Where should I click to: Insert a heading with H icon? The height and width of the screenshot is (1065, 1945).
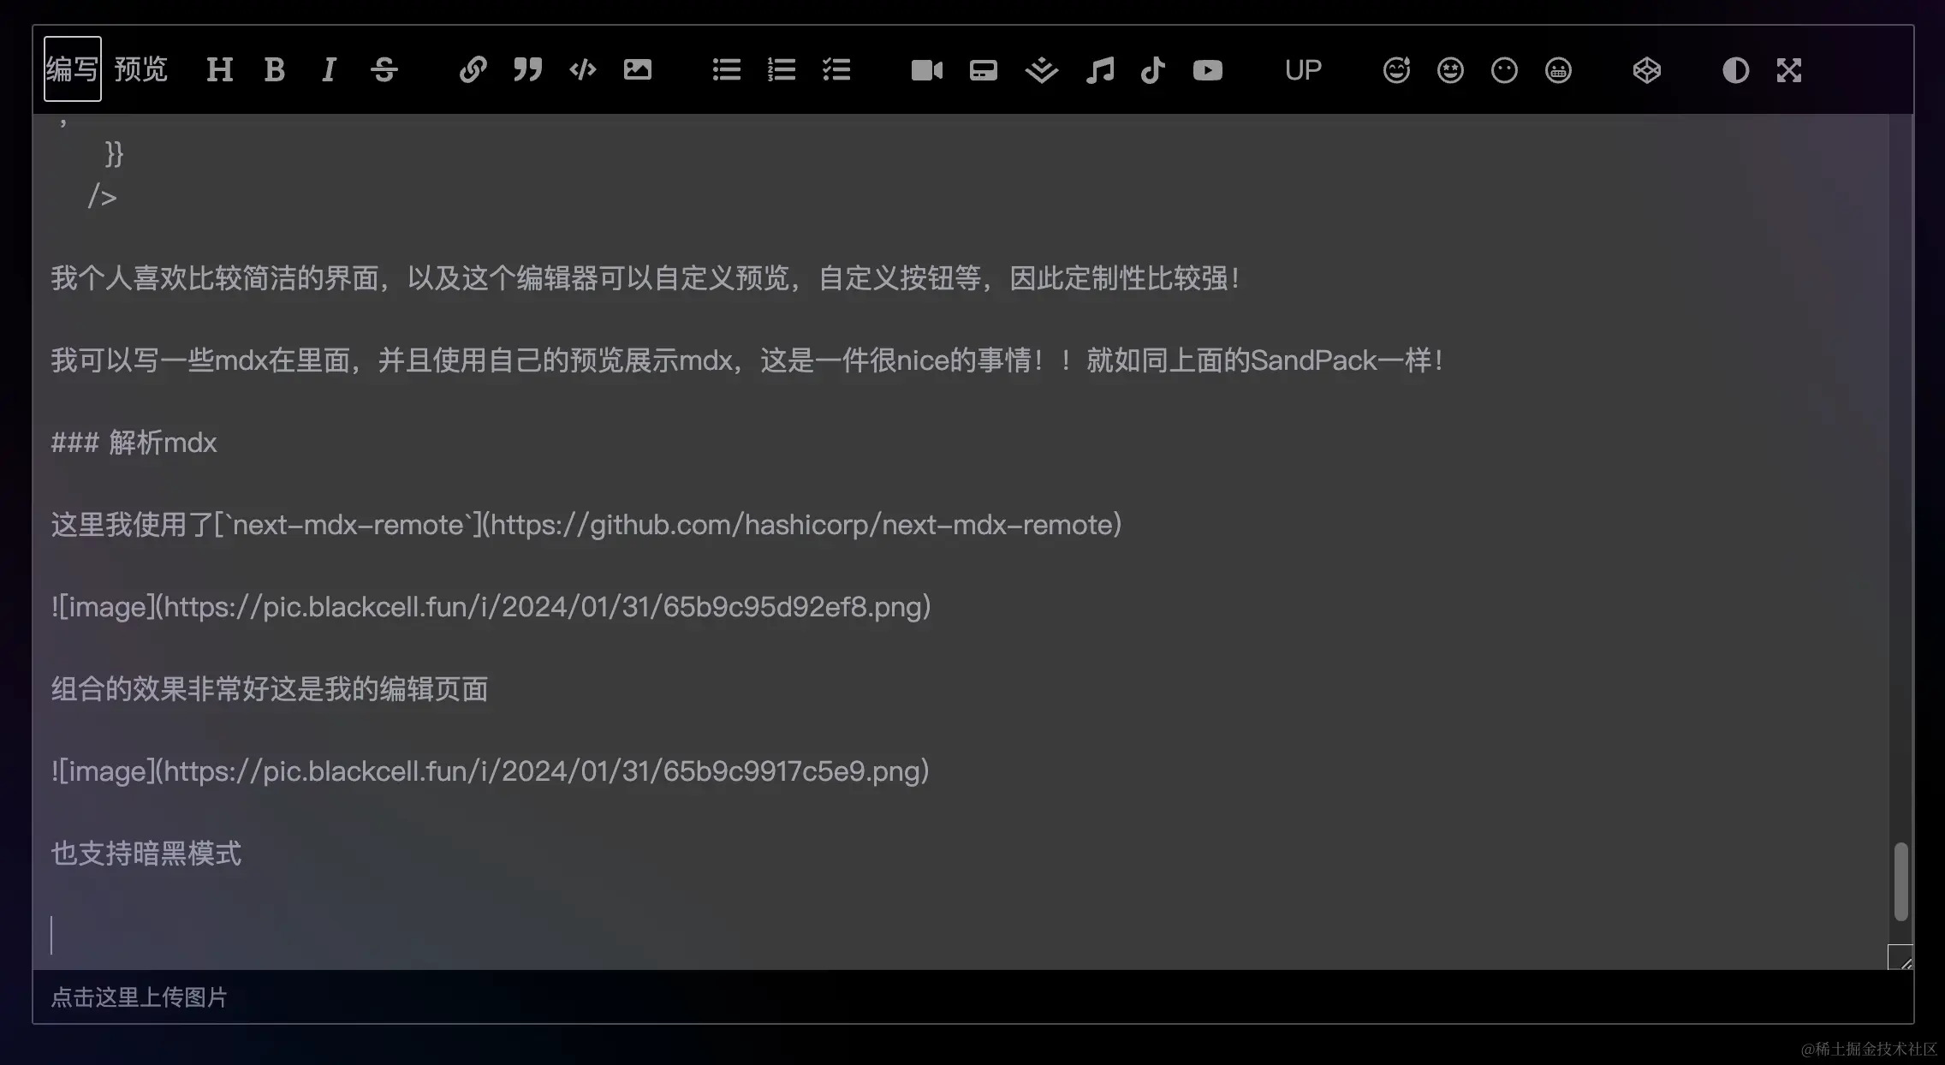219,69
